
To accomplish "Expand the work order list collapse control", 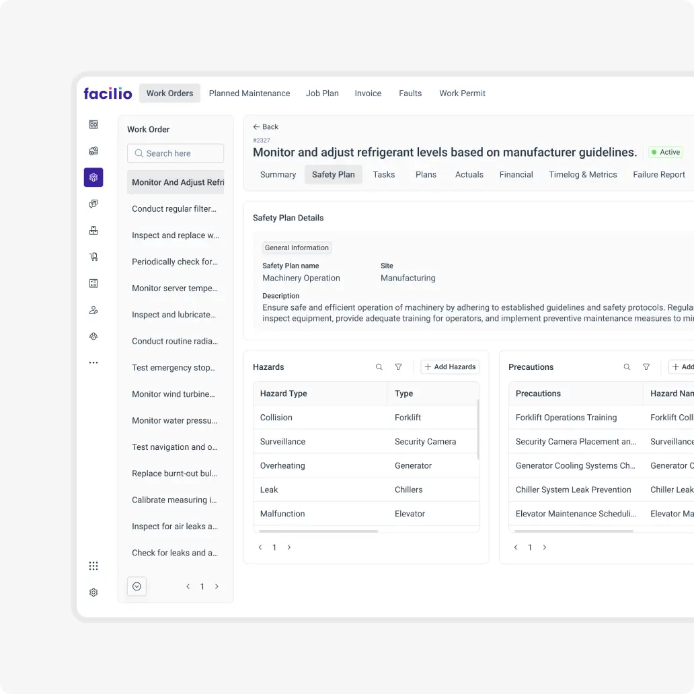I will (x=137, y=586).
